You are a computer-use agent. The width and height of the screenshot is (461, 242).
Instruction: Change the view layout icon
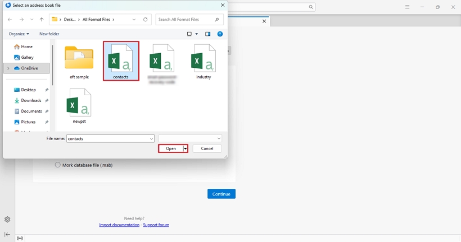[x=189, y=34]
